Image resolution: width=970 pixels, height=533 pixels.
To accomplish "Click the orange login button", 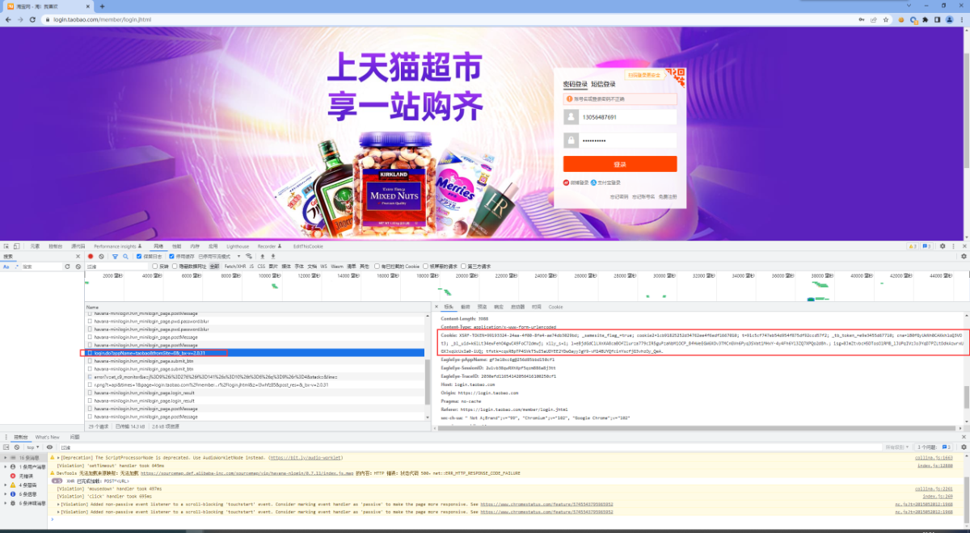I will pos(620,165).
